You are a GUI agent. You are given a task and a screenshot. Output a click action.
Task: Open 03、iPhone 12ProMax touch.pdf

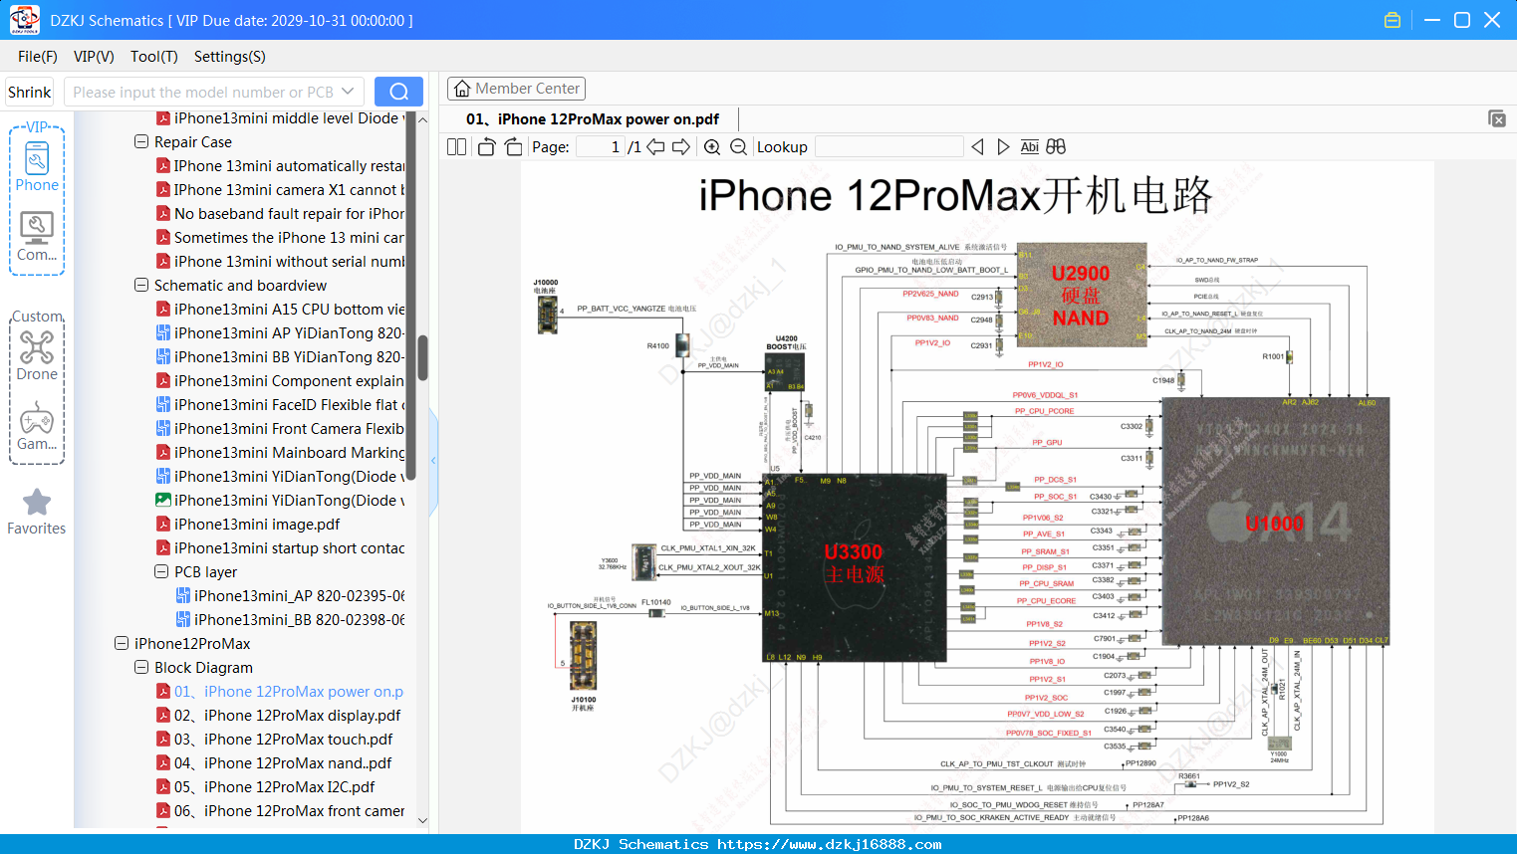pos(283,739)
